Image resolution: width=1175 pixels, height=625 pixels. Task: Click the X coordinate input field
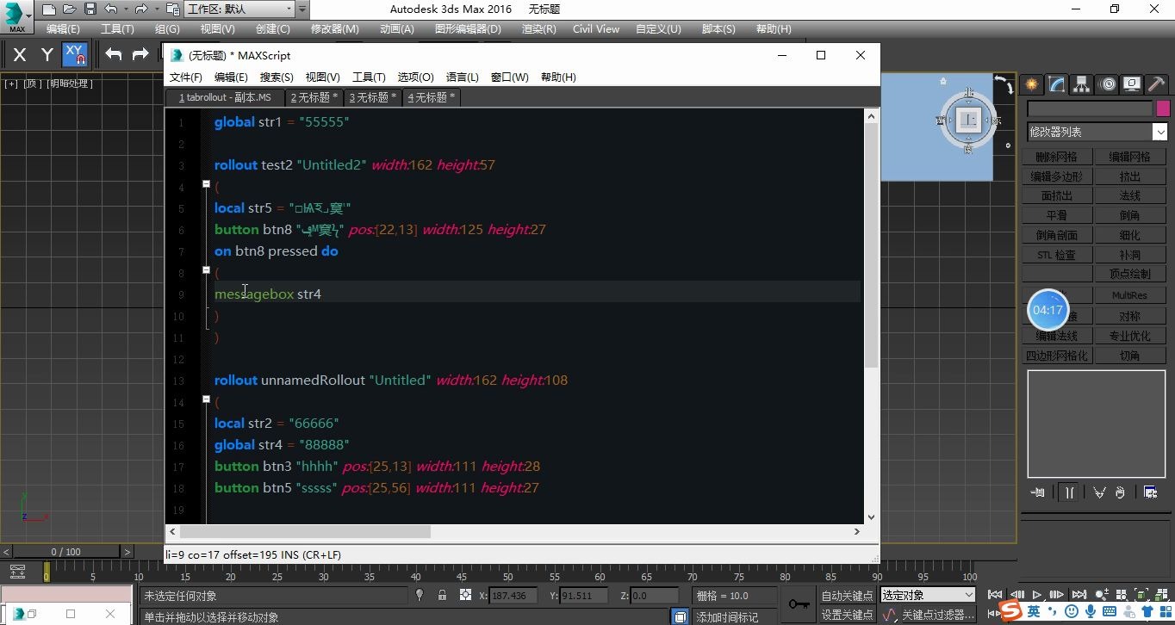pos(513,596)
